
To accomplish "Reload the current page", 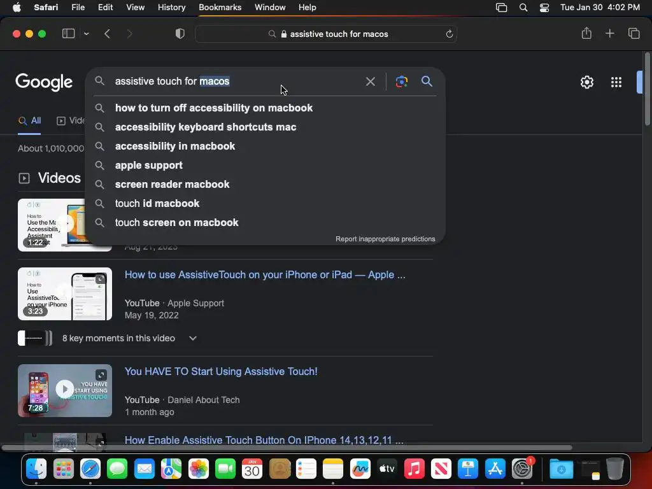I will 449,34.
